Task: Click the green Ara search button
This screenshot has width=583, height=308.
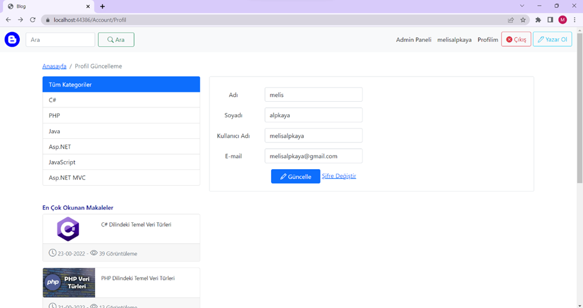Action: pyautogui.click(x=116, y=40)
